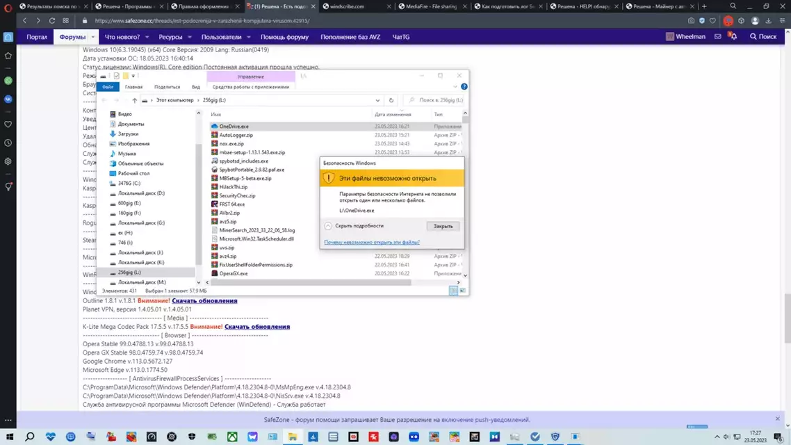Viewport: 791px width, 445px height.
Task: Open link Почему невозможно открыть эти файлы?
Action: coord(372,242)
